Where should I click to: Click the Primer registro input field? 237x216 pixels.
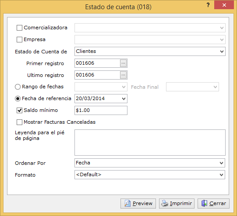coord(98,63)
